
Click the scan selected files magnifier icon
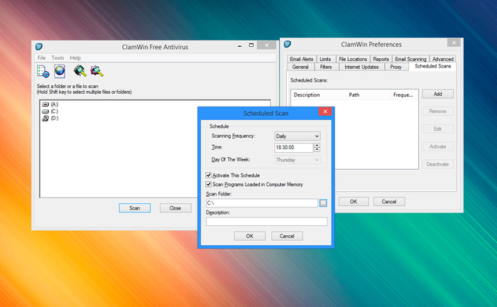click(x=97, y=71)
